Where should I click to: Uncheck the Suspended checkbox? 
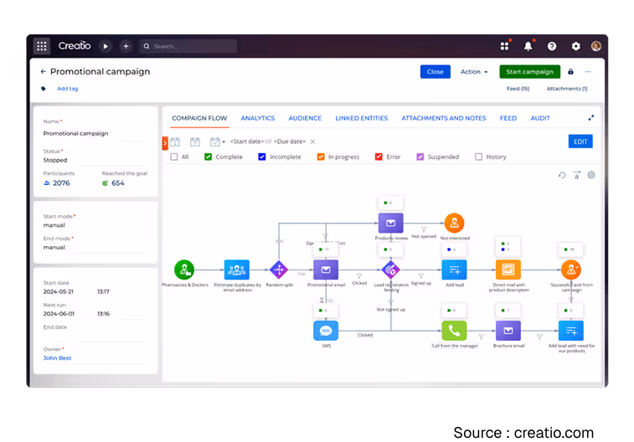click(x=420, y=157)
